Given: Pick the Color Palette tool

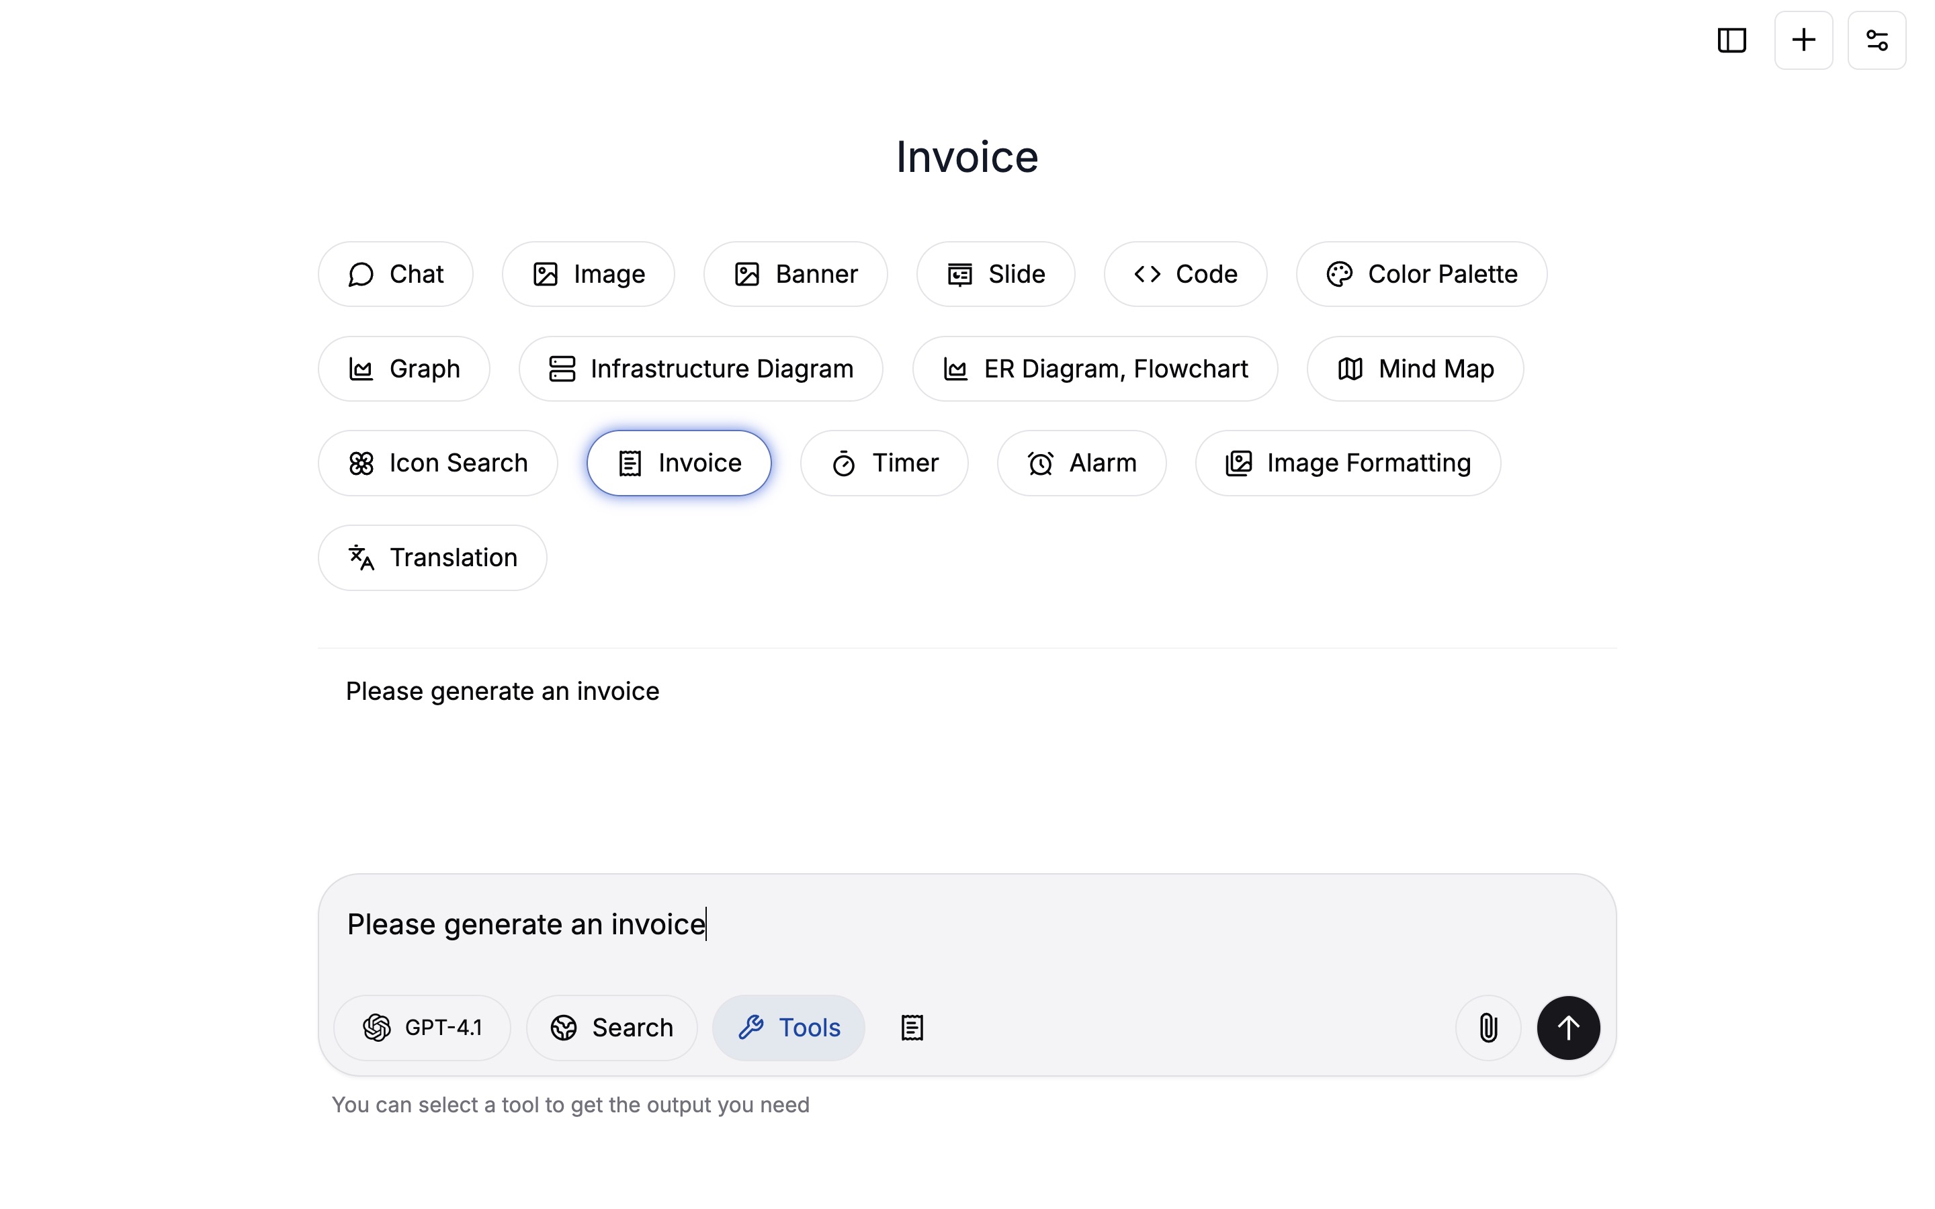Looking at the screenshot, I should tap(1422, 274).
